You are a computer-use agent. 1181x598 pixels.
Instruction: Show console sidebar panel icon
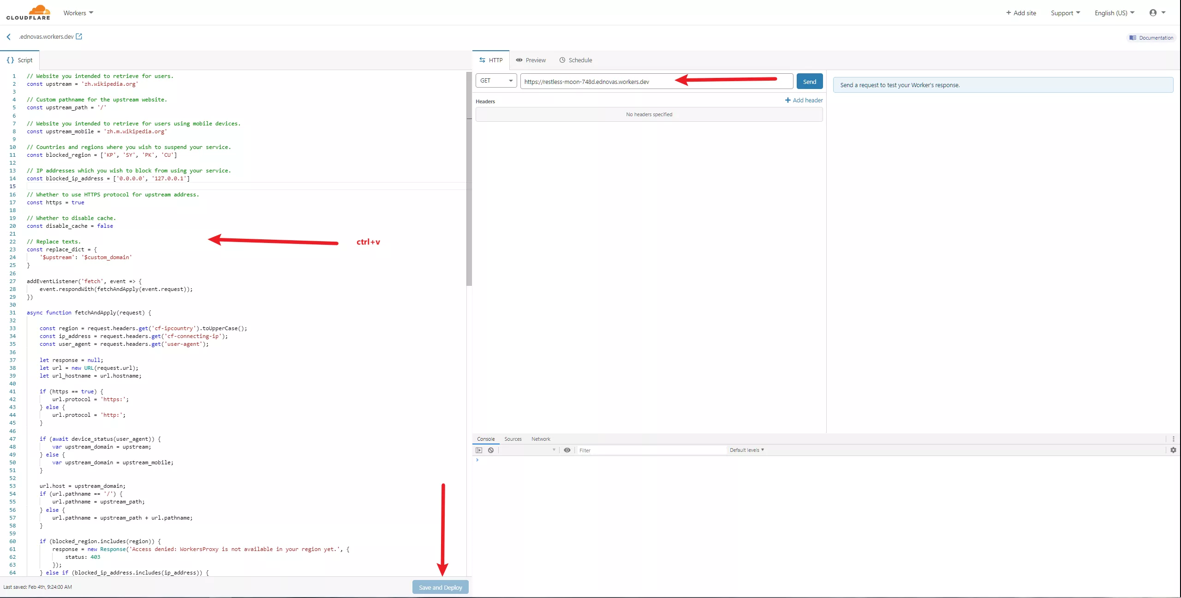(479, 450)
